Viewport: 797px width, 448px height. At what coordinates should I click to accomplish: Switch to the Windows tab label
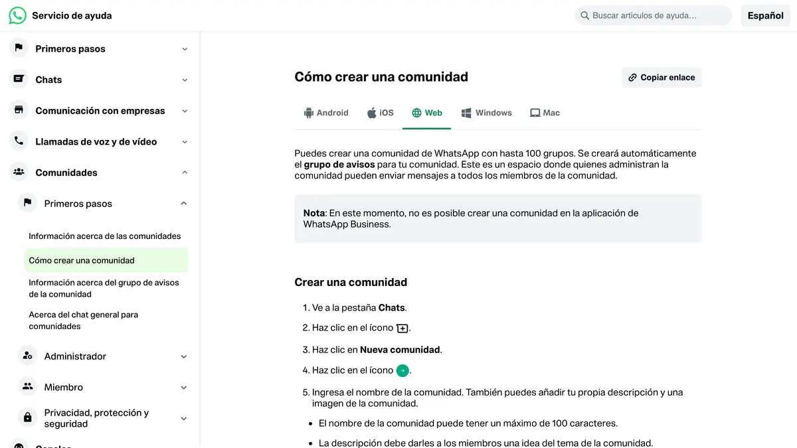click(493, 113)
